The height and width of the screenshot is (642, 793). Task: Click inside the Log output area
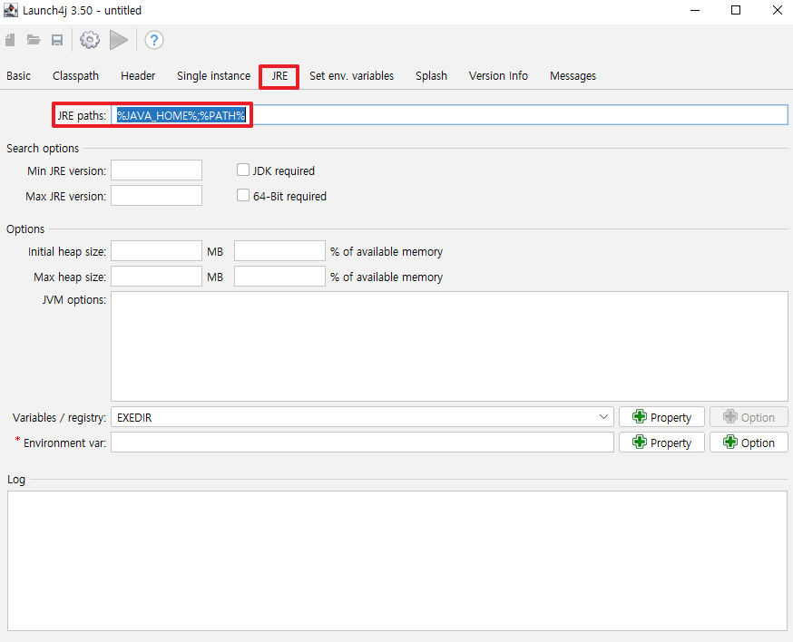397,560
